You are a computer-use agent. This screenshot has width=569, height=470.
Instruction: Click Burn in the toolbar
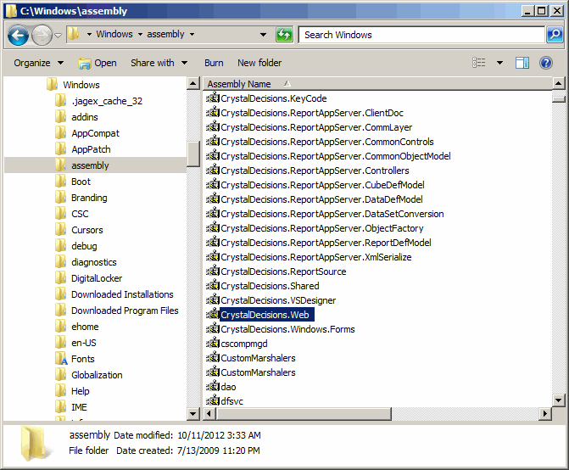click(214, 63)
